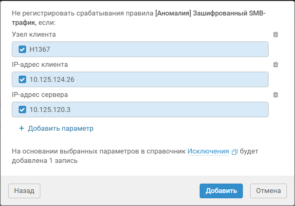Toggle the 10.125.124.26 checkbox
This screenshot has height=206, width=295.
coord(22,79)
